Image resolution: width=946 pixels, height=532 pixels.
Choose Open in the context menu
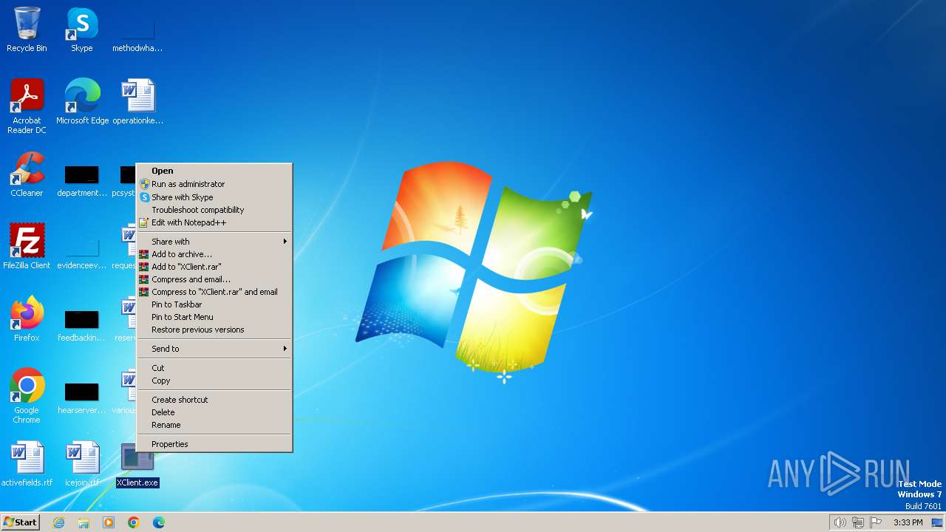[214, 171]
